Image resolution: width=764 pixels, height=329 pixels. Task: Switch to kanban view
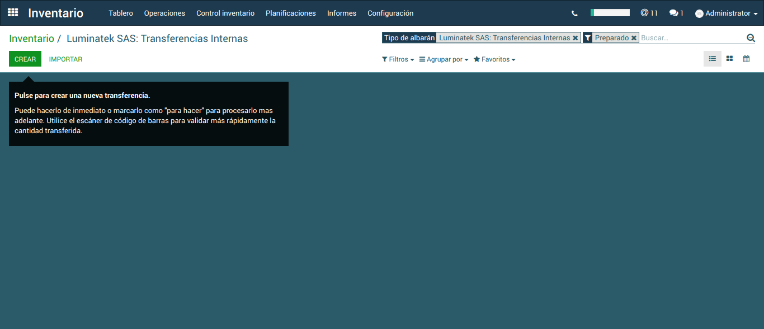tap(729, 59)
